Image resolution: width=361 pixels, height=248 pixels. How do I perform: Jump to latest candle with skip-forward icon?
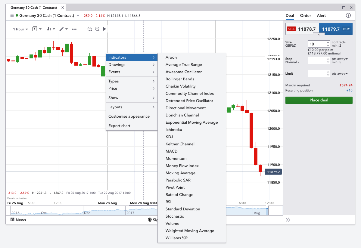coord(104,29)
